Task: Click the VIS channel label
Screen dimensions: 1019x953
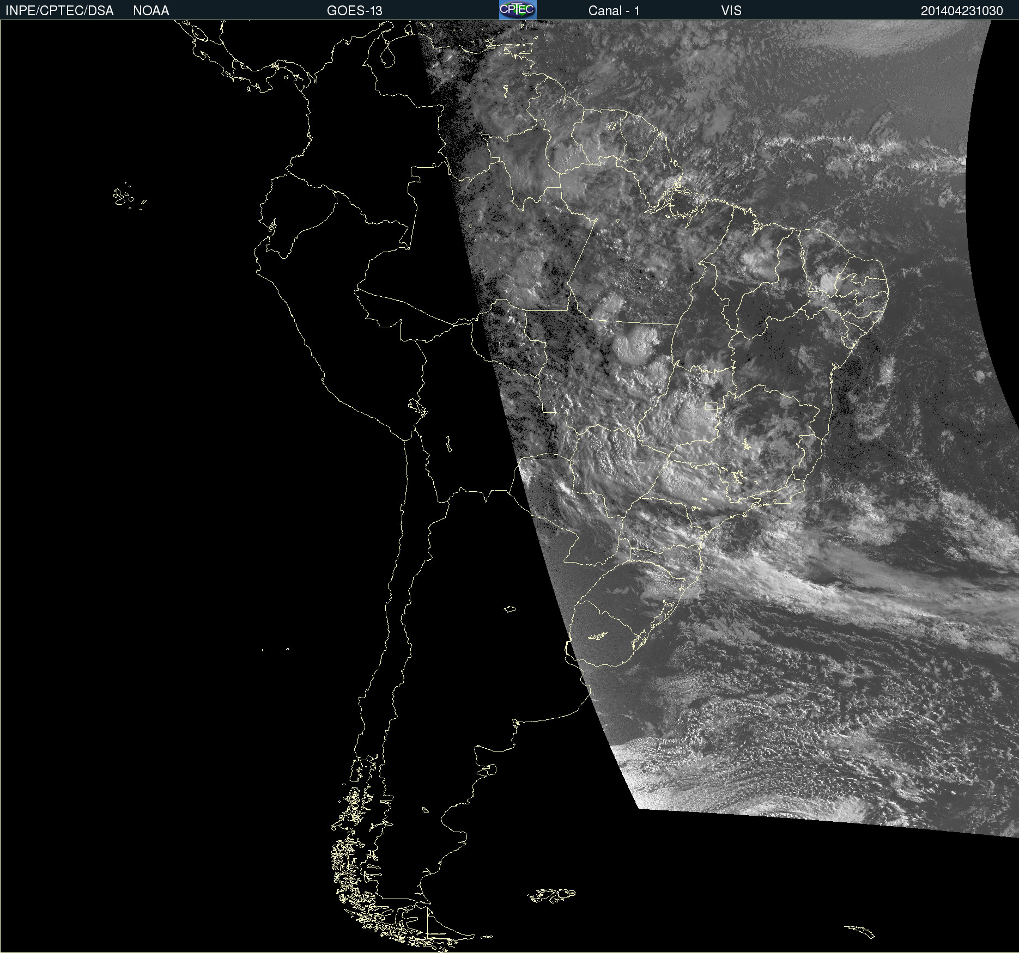Action: click(731, 11)
